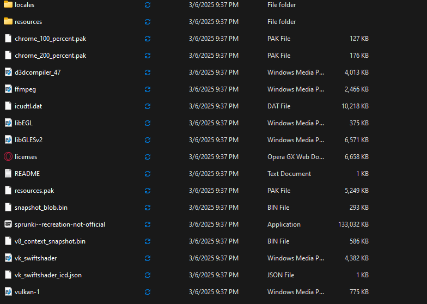Select the libGLESv2 file name

(28, 140)
